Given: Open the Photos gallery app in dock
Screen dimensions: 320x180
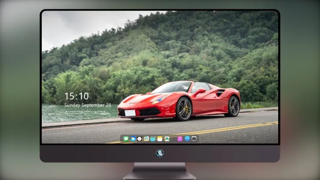Looking at the screenshot, I should (167, 139).
